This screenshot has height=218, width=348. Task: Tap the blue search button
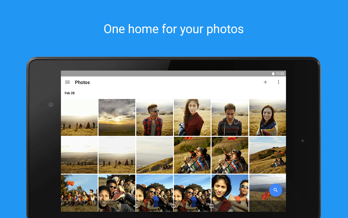pos(276,190)
